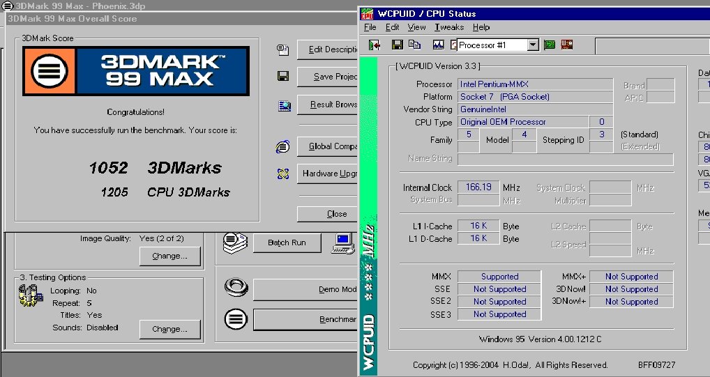Click the Stepping ID value 3 field

point(601,135)
